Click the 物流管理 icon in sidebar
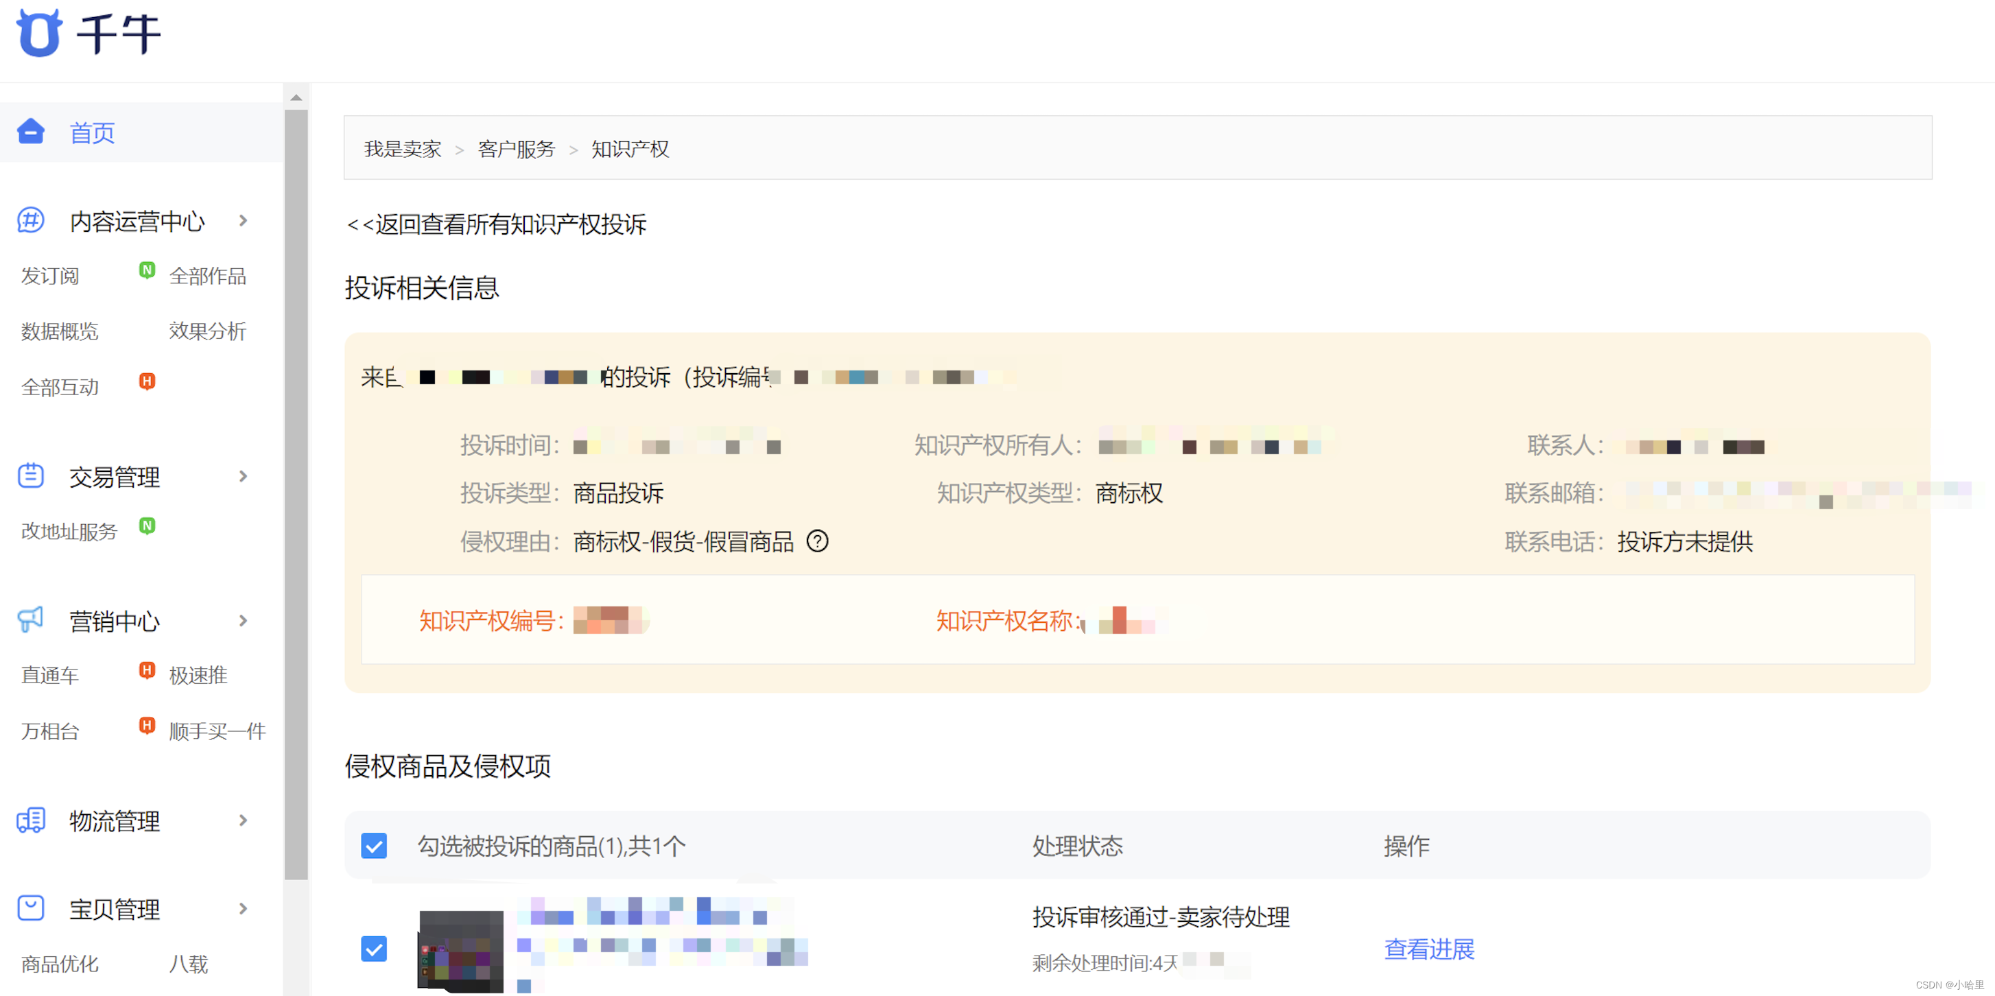 click(x=31, y=820)
